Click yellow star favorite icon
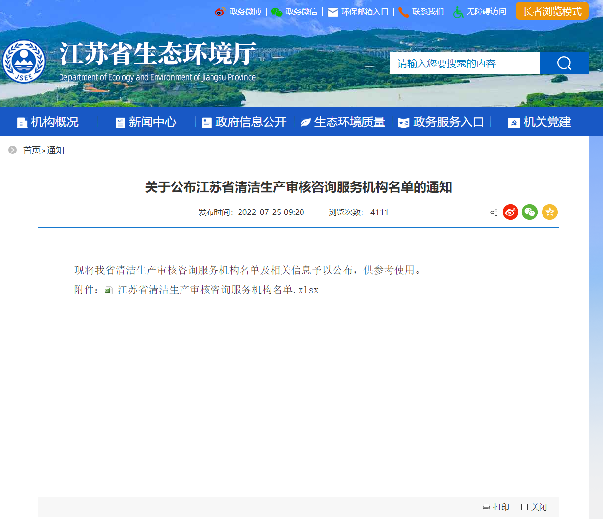Viewport: 603px width, 519px height. [550, 212]
